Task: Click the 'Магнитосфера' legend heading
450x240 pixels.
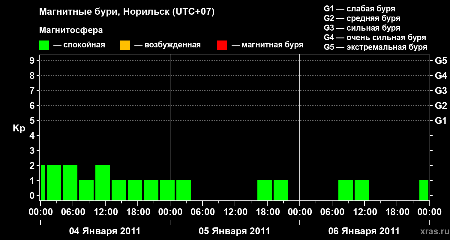Action: pyautogui.click(x=71, y=30)
